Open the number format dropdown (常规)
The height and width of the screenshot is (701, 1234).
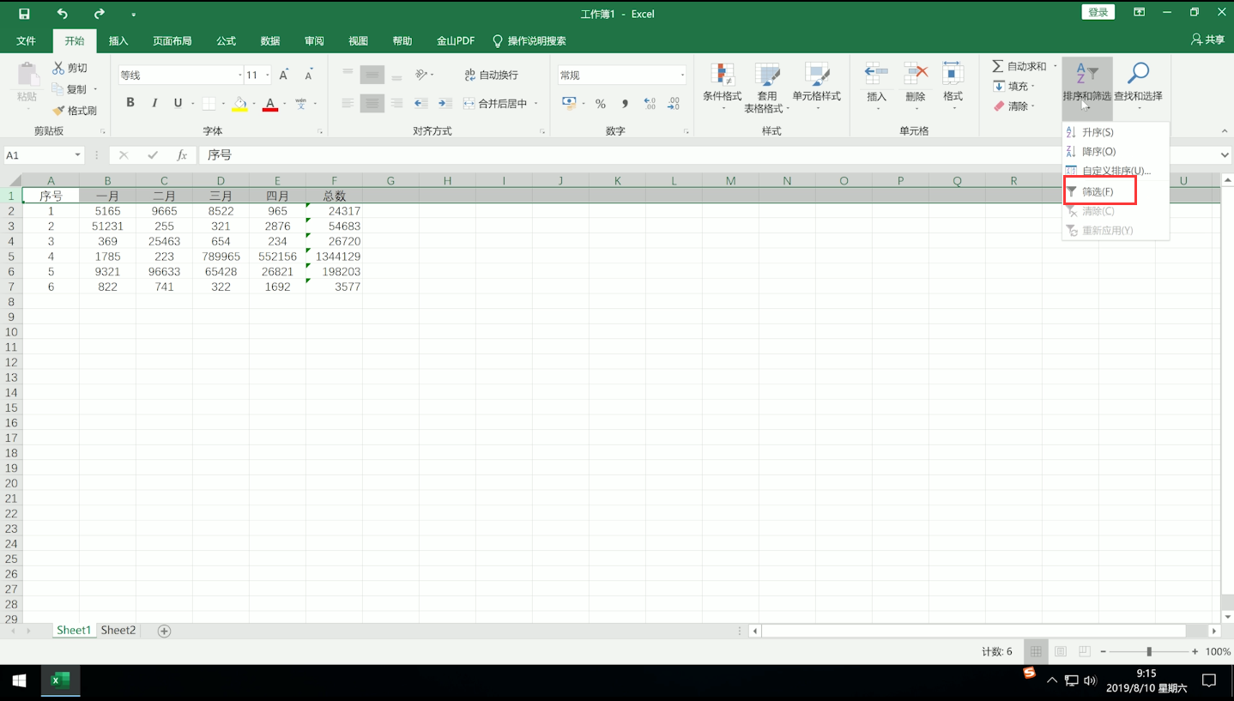[682, 76]
